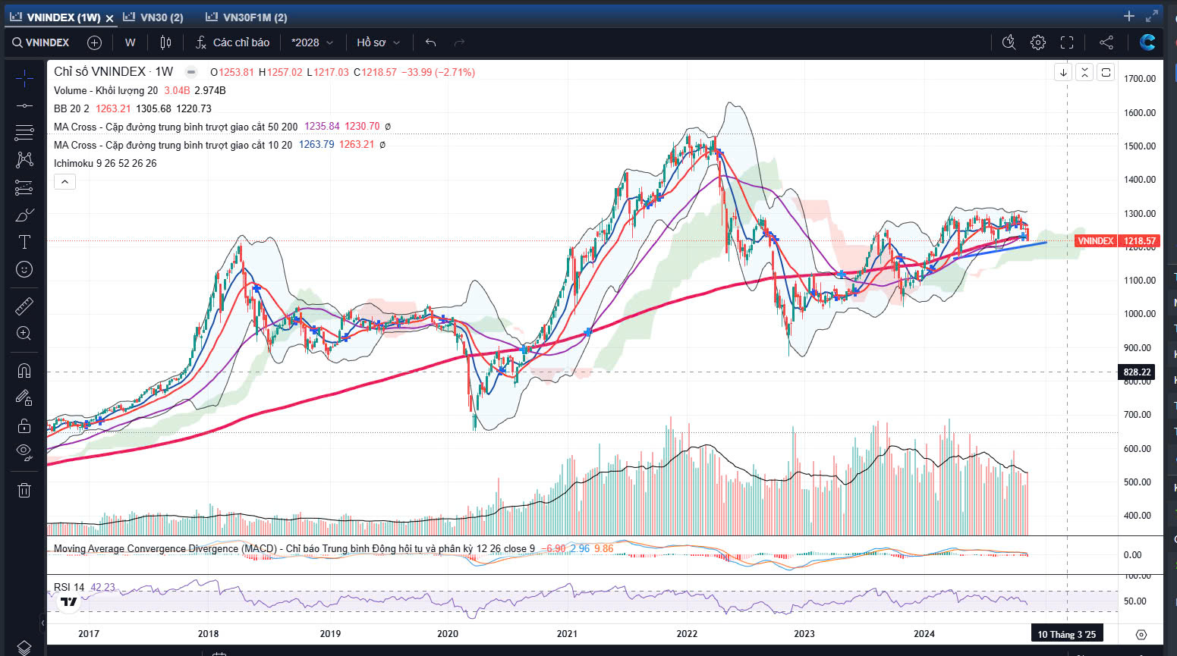Click the share chart icon

tap(1106, 42)
